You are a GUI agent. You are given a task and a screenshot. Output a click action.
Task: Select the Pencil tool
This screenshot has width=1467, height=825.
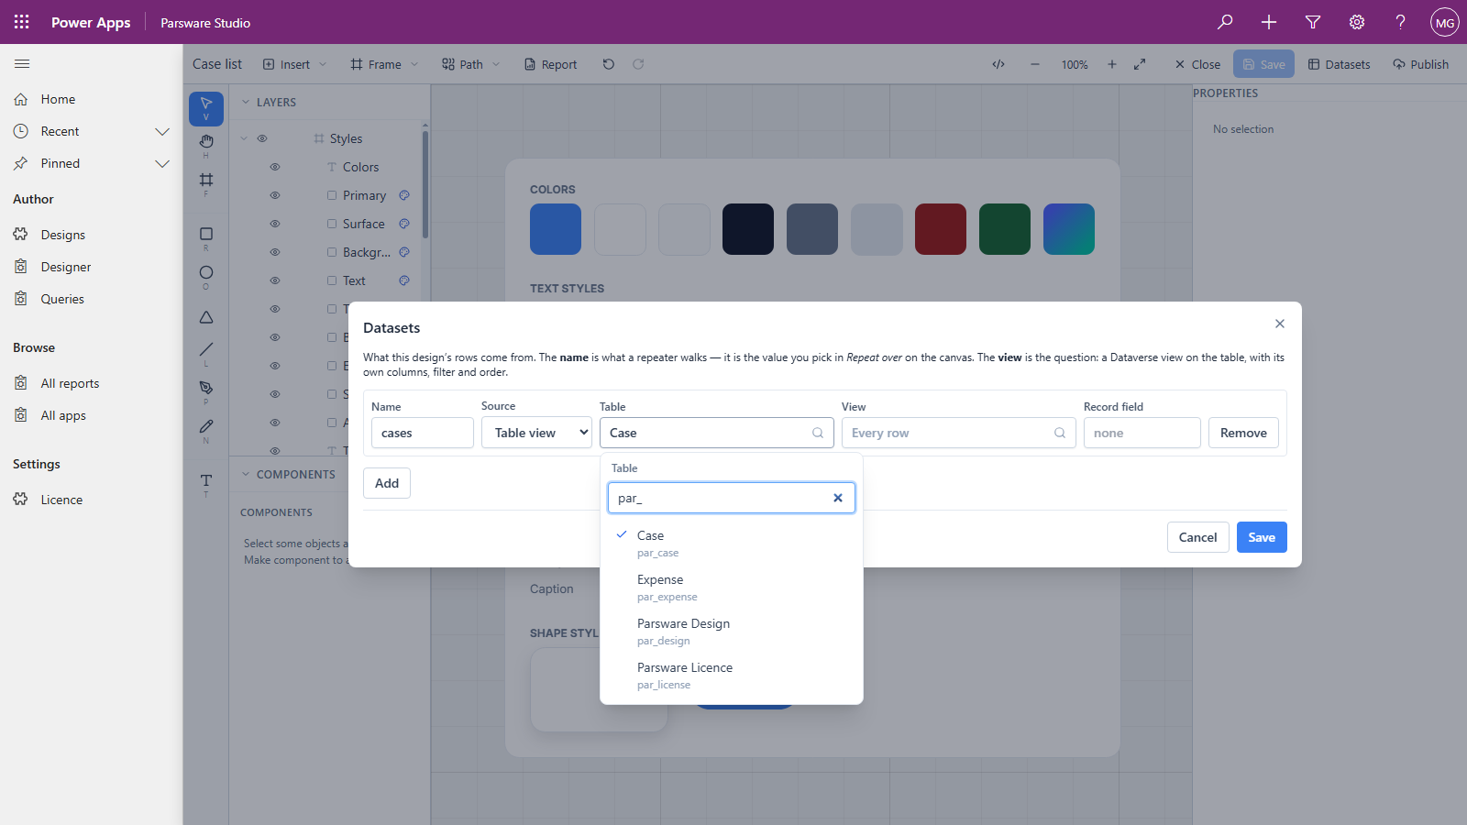click(206, 430)
